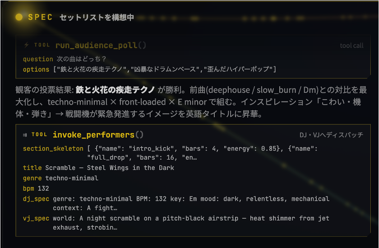Viewport: 379px width, 248px height.
Task: Click the SPEC label in the header
Action: 40,17
